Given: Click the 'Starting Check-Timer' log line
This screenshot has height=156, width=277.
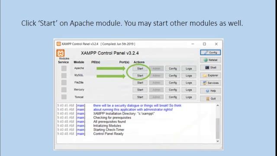Looking at the screenshot, I should pos(109,130).
